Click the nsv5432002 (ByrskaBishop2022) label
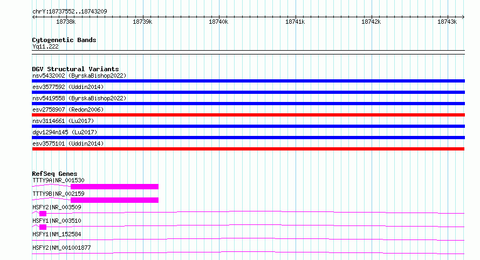The width and height of the screenshot is (480, 260). tap(79, 76)
